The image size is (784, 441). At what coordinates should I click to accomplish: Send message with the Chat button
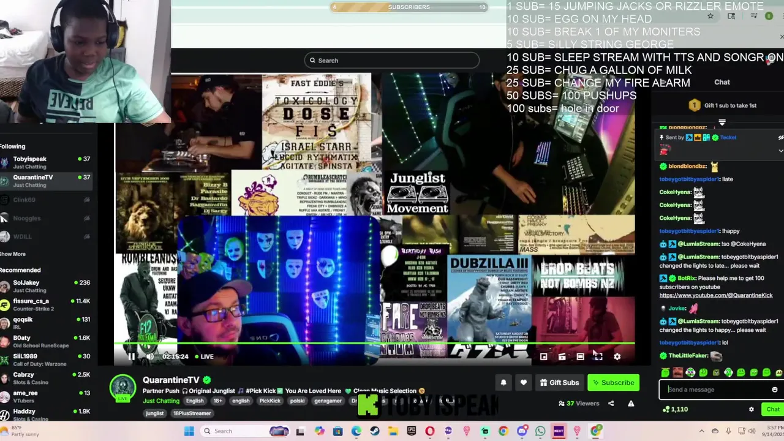pyautogui.click(x=772, y=410)
